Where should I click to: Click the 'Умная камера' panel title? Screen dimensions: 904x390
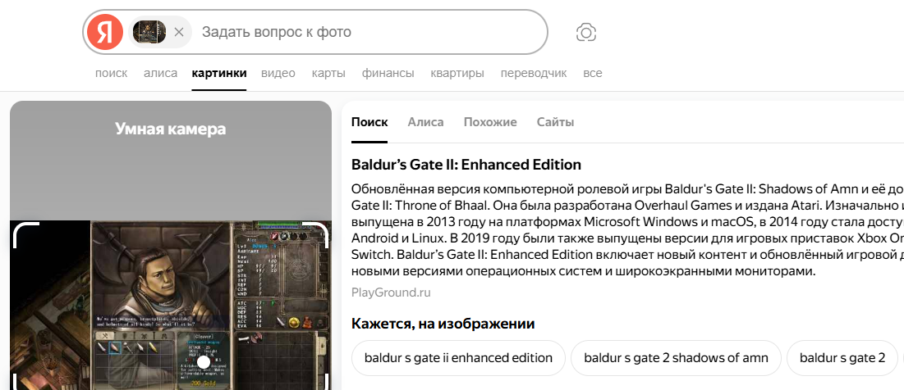171,129
